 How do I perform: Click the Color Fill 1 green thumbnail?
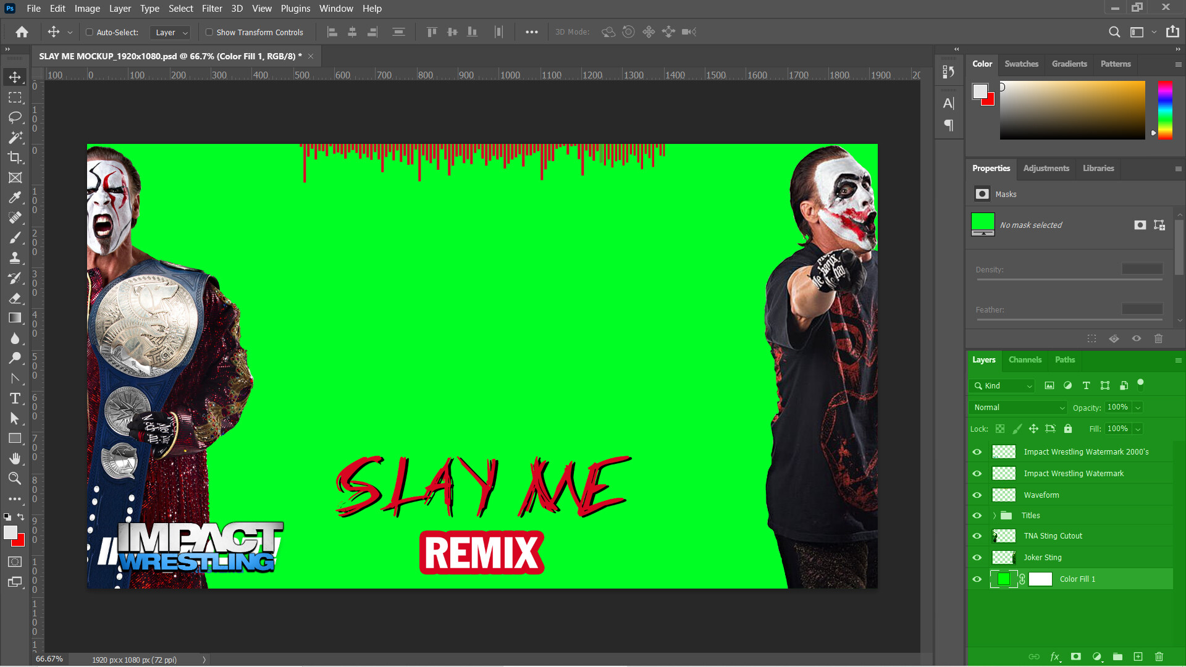(1003, 579)
